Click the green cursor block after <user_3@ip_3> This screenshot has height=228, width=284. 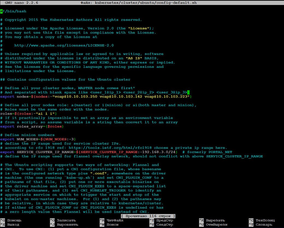coord(188,92)
